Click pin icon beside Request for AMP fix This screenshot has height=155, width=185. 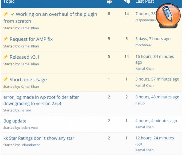point(6,39)
